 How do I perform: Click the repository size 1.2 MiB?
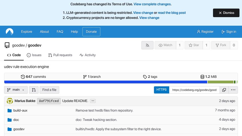(208, 77)
